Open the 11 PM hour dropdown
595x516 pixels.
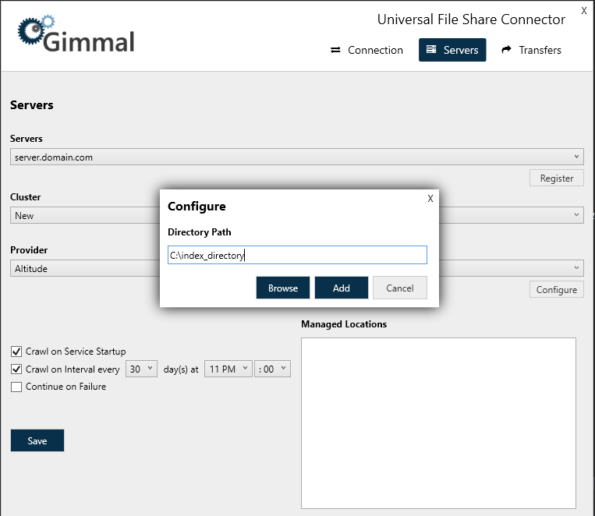[228, 369]
